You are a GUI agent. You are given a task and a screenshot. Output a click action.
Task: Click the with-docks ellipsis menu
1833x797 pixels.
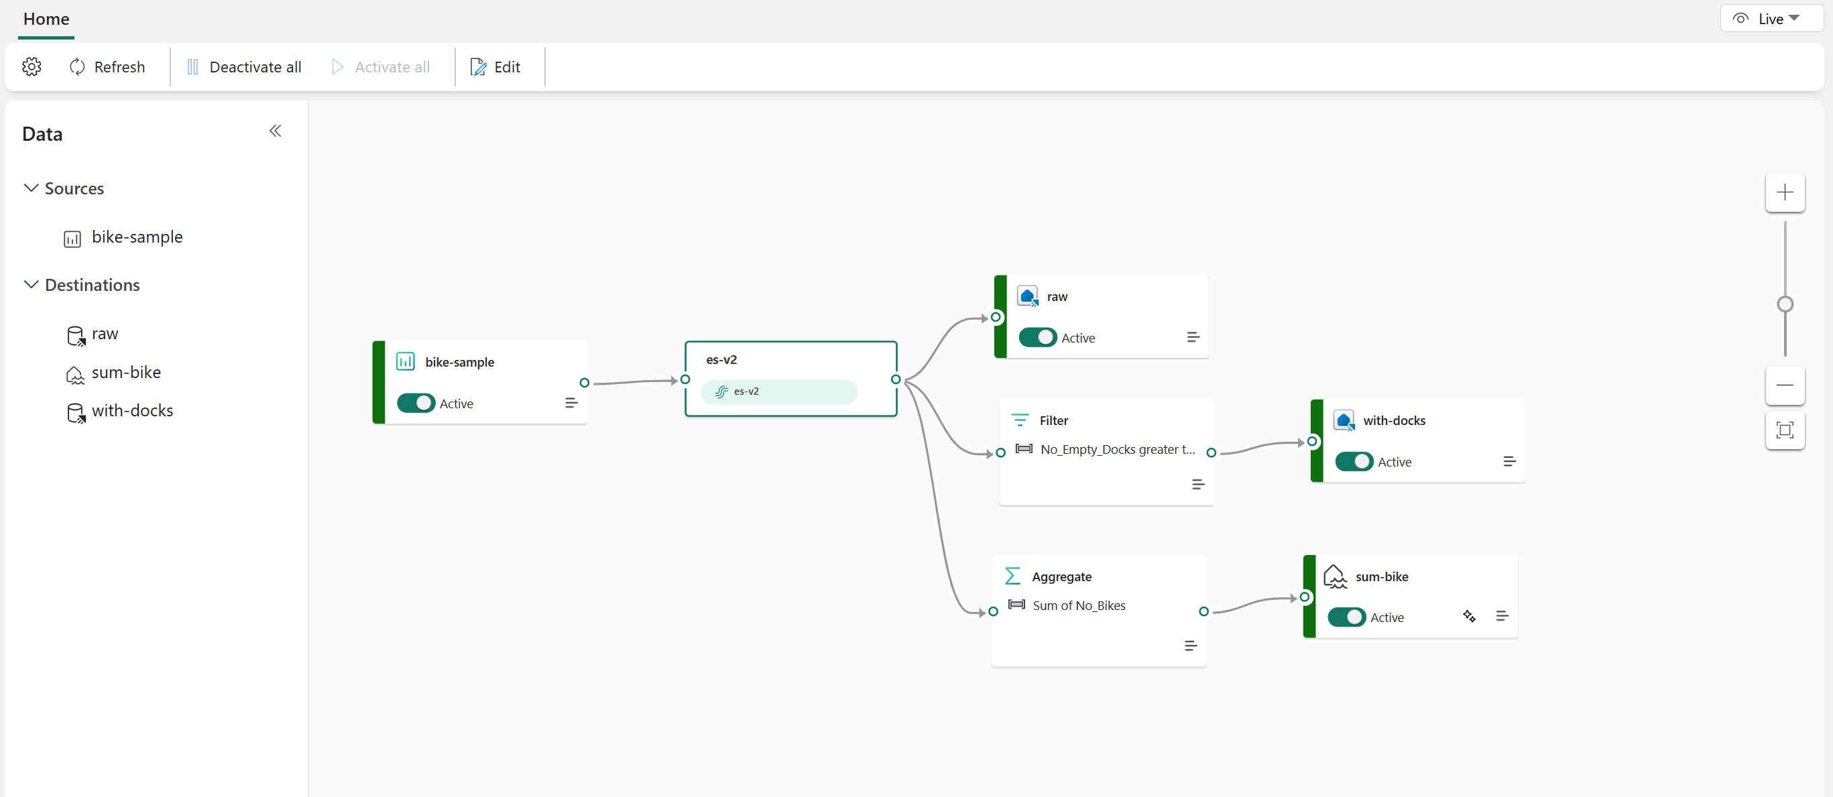pyautogui.click(x=1508, y=461)
